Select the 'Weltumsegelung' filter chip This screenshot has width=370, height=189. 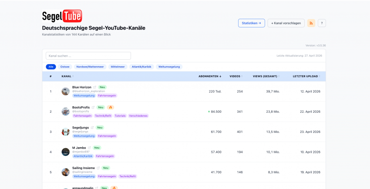pyautogui.click(x=169, y=67)
